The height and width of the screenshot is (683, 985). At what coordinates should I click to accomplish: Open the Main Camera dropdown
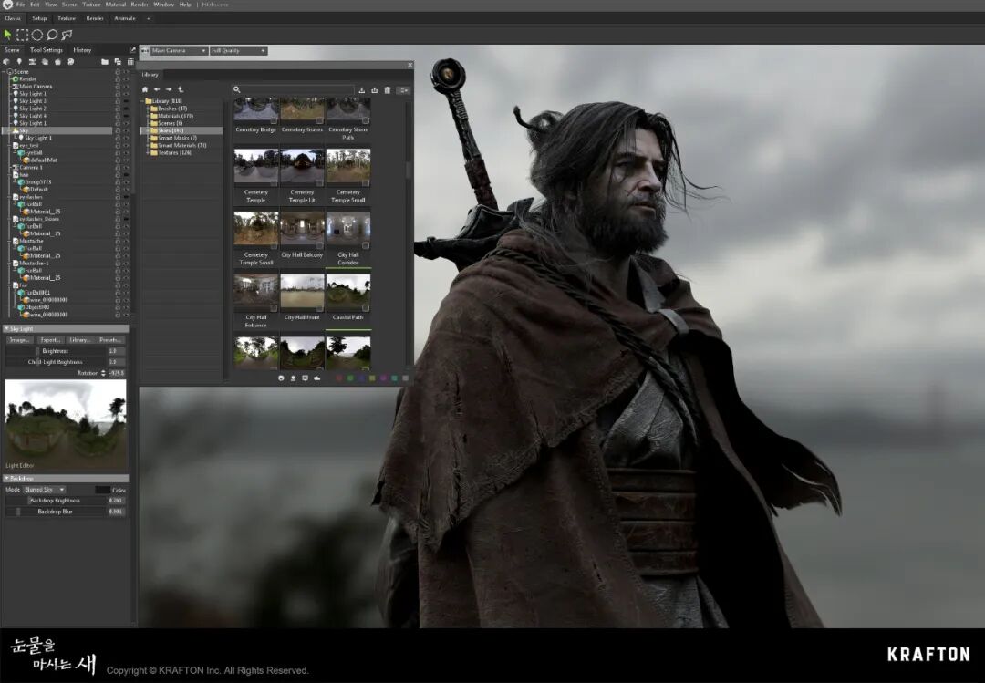[179, 51]
